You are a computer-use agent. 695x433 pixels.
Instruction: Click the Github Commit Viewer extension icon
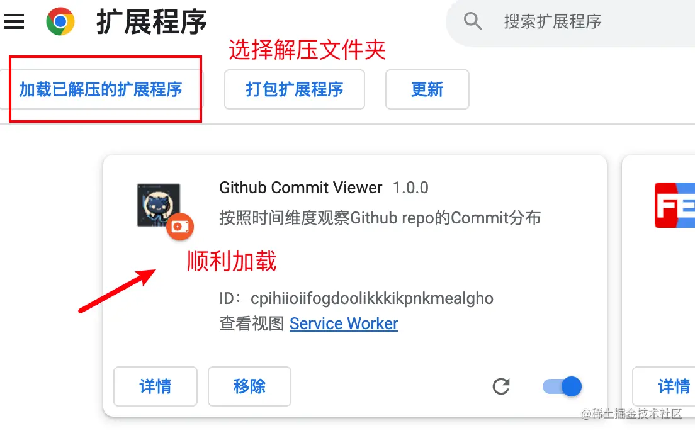[x=159, y=205]
